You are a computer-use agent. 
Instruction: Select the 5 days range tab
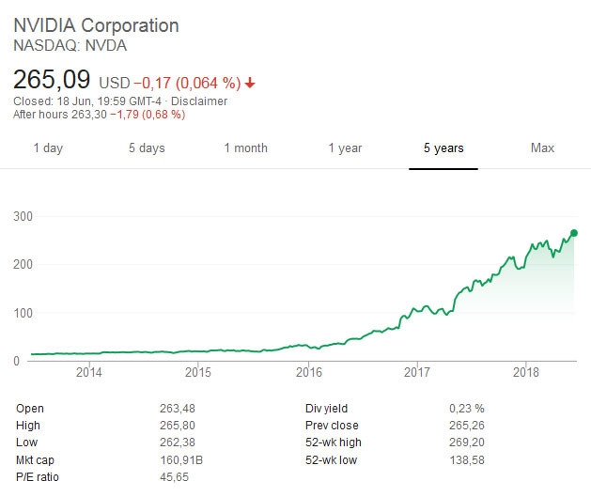coord(147,148)
